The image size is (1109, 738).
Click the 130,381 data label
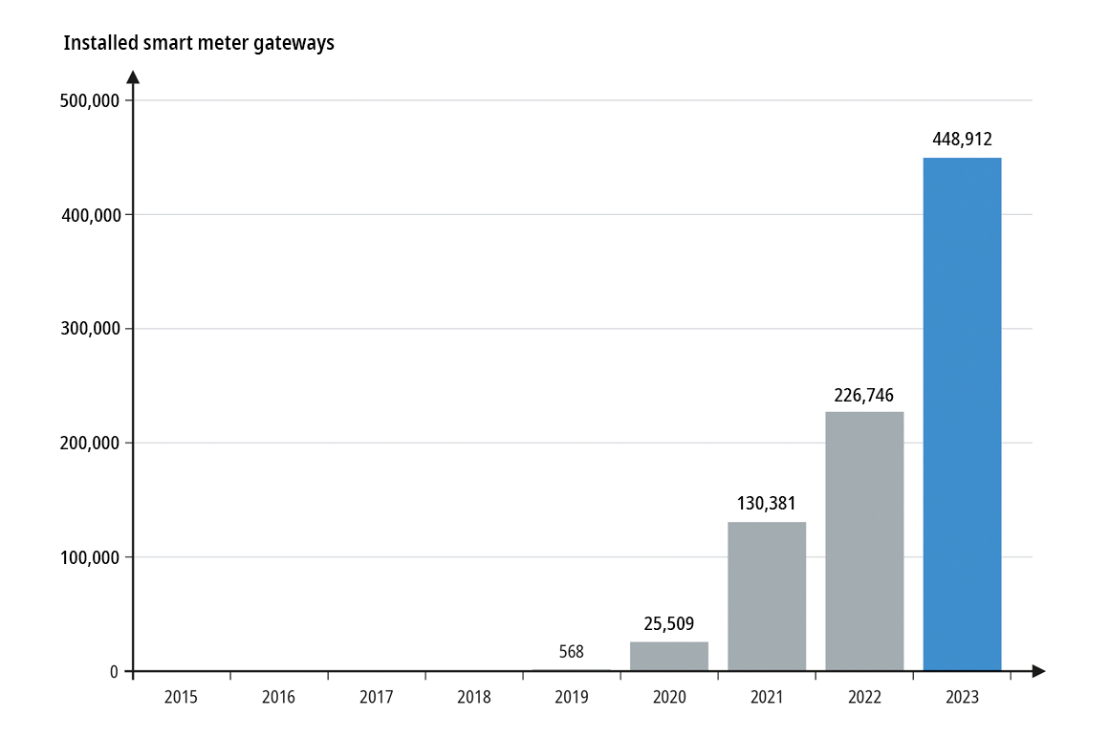click(766, 504)
